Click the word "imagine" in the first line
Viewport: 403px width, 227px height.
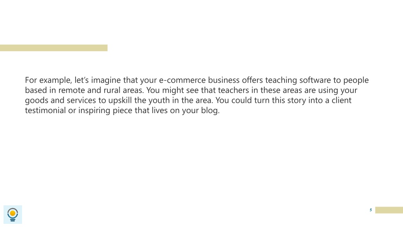pos(106,80)
